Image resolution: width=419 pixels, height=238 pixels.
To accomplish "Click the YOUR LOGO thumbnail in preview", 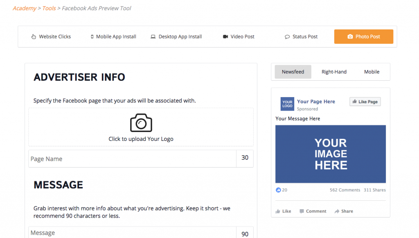I will pos(287,104).
